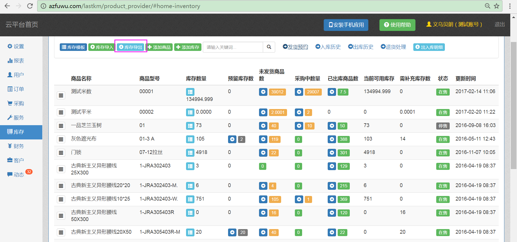Screen dimensions: 517x242
Task: Open the 退货处理 link
Action: click(x=393, y=47)
